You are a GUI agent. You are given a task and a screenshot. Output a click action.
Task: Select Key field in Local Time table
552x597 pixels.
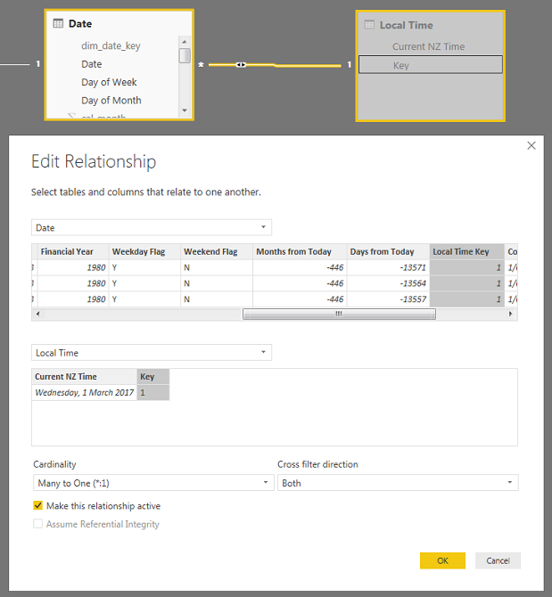(431, 65)
